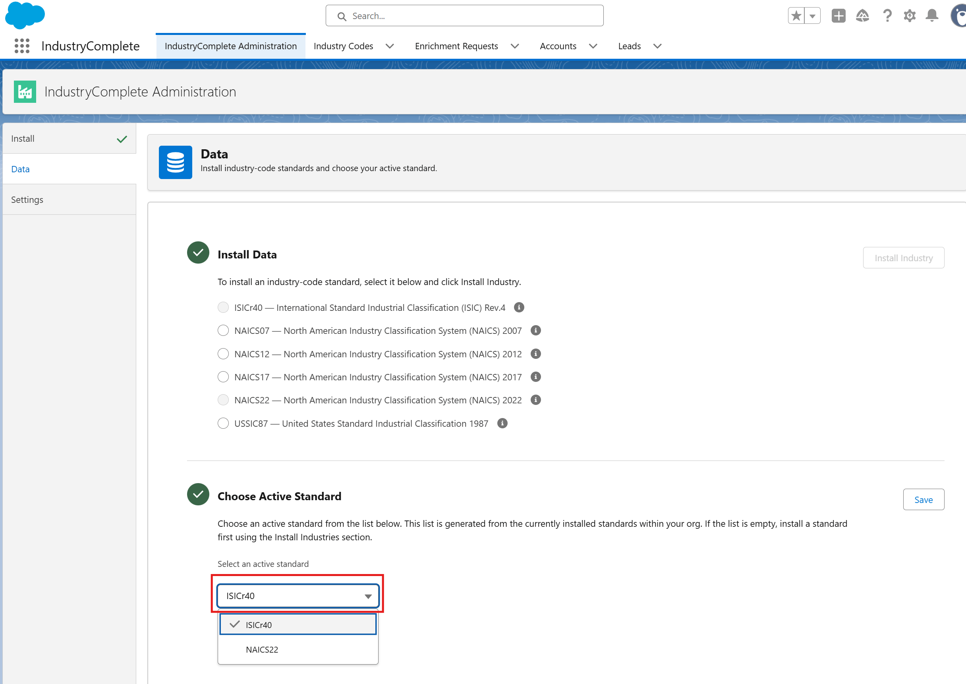Expand the Leads tab menu
The height and width of the screenshot is (684, 966).
657,46
